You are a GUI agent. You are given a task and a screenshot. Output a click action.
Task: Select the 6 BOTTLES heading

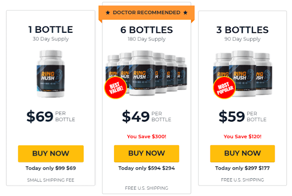(x=146, y=30)
